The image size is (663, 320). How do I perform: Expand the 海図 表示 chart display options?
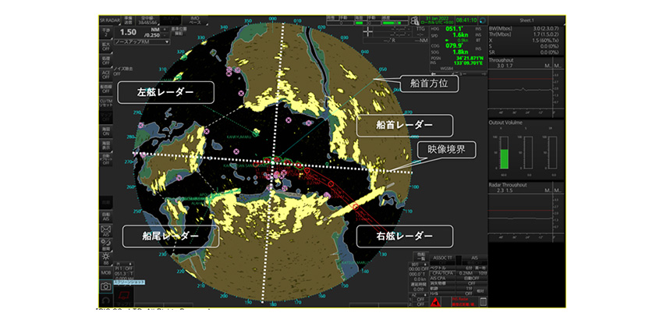106,144
